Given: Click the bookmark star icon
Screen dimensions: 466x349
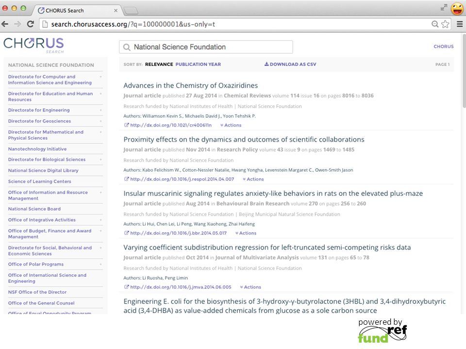Looking at the screenshot, I should pyautogui.click(x=445, y=24).
